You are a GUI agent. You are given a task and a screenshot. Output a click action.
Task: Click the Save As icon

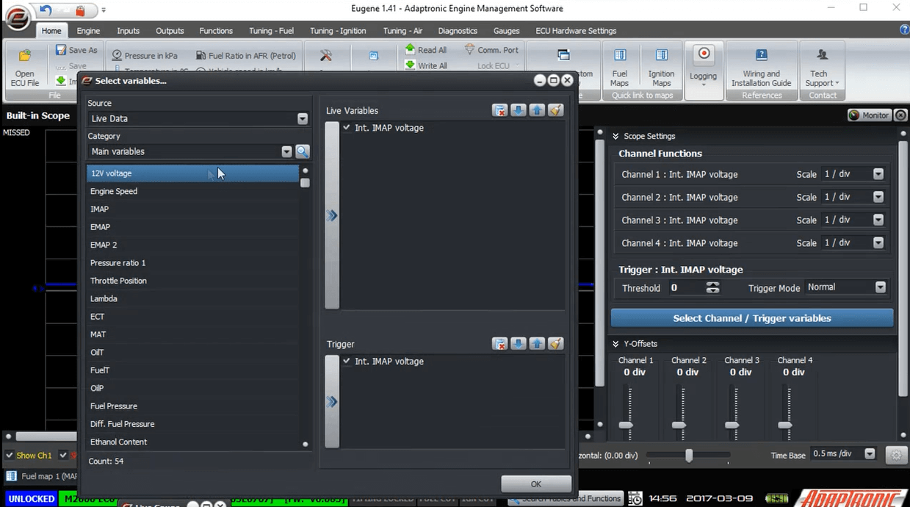(61, 50)
